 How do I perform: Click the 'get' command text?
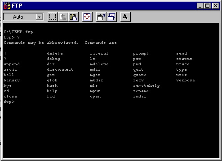[x=51, y=75]
